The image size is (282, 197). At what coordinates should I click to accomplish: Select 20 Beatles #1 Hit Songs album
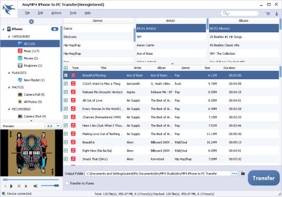tap(244, 37)
